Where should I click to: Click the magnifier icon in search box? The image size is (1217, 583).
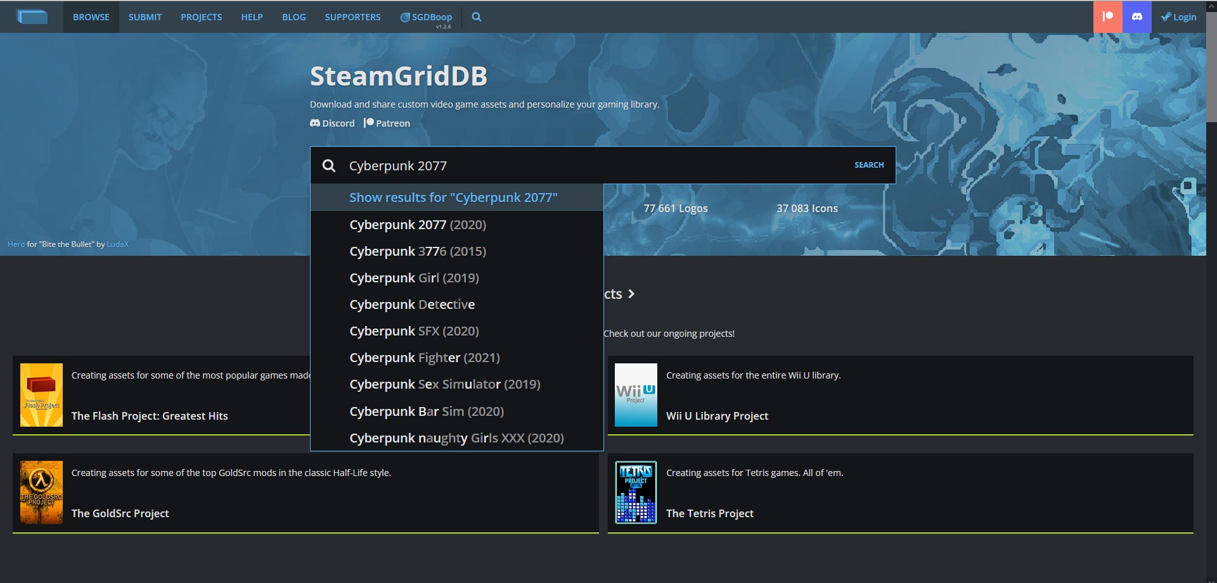click(329, 166)
